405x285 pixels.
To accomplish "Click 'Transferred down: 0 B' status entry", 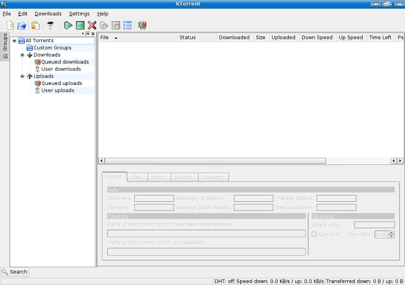I will (x=365, y=282).
